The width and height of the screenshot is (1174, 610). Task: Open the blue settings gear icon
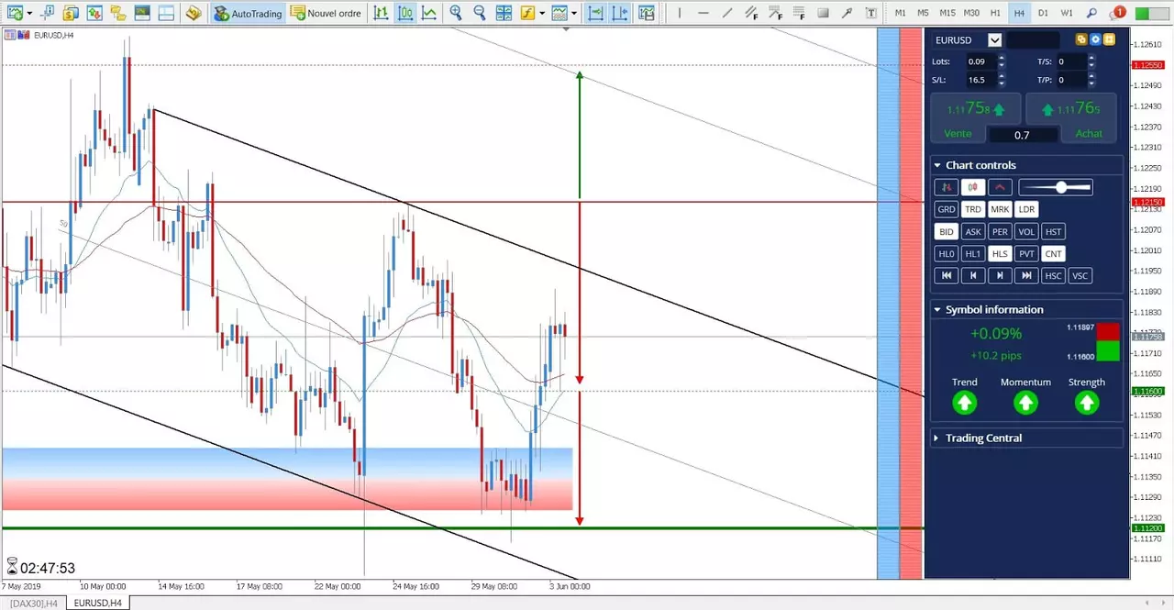coord(1095,39)
